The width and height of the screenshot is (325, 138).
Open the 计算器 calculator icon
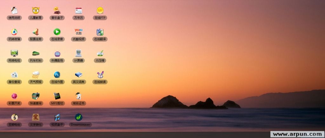(x=78, y=53)
